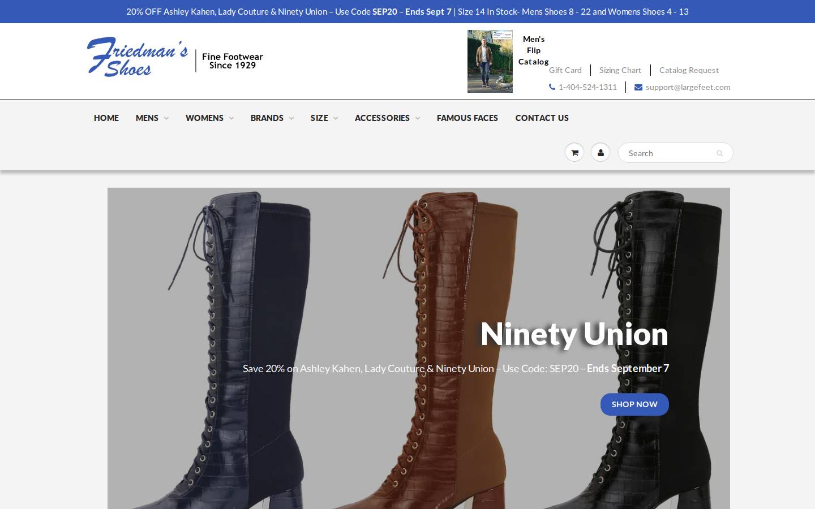The width and height of the screenshot is (815, 509).
Task: Expand the BRANDS dropdown arrow
Action: 291,118
